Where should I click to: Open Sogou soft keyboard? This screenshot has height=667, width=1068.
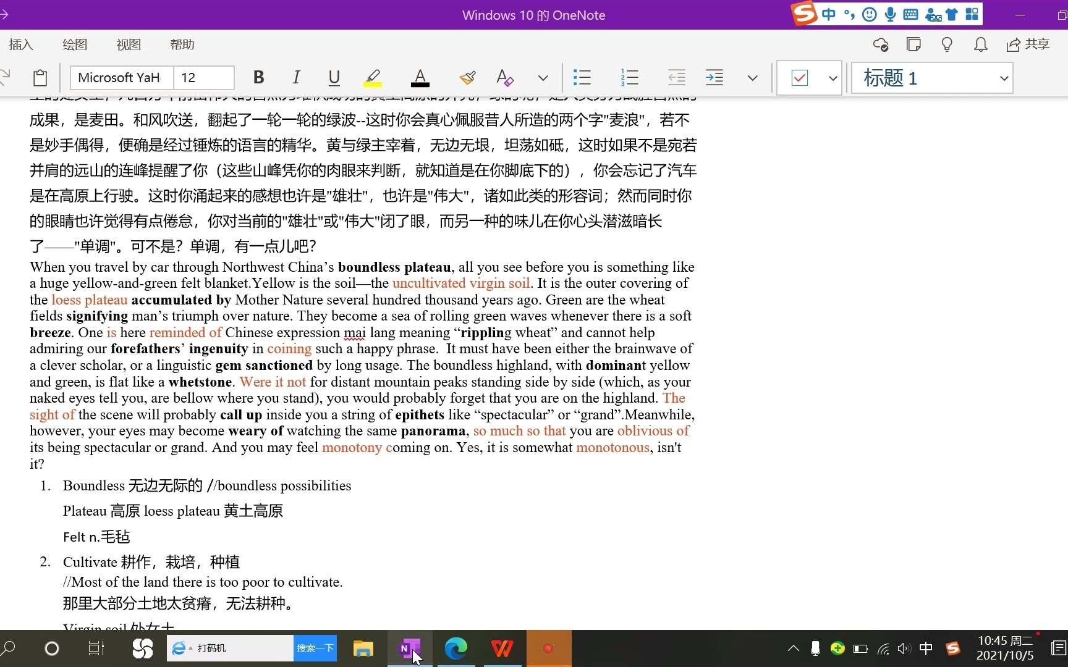click(x=910, y=14)
